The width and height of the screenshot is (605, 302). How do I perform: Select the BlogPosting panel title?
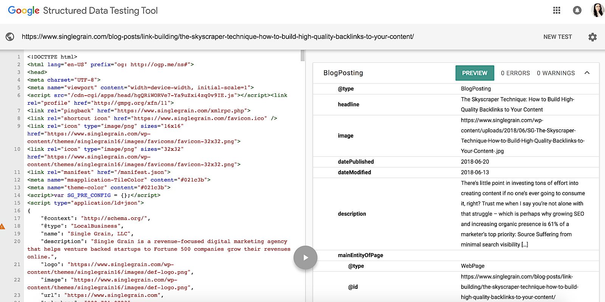[x=343, y=73]
